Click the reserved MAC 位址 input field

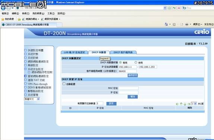129,88
